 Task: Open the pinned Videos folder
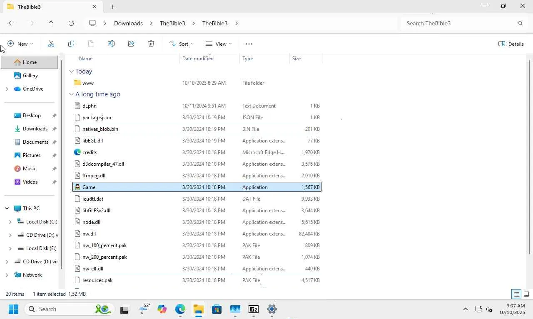[30, 182]
